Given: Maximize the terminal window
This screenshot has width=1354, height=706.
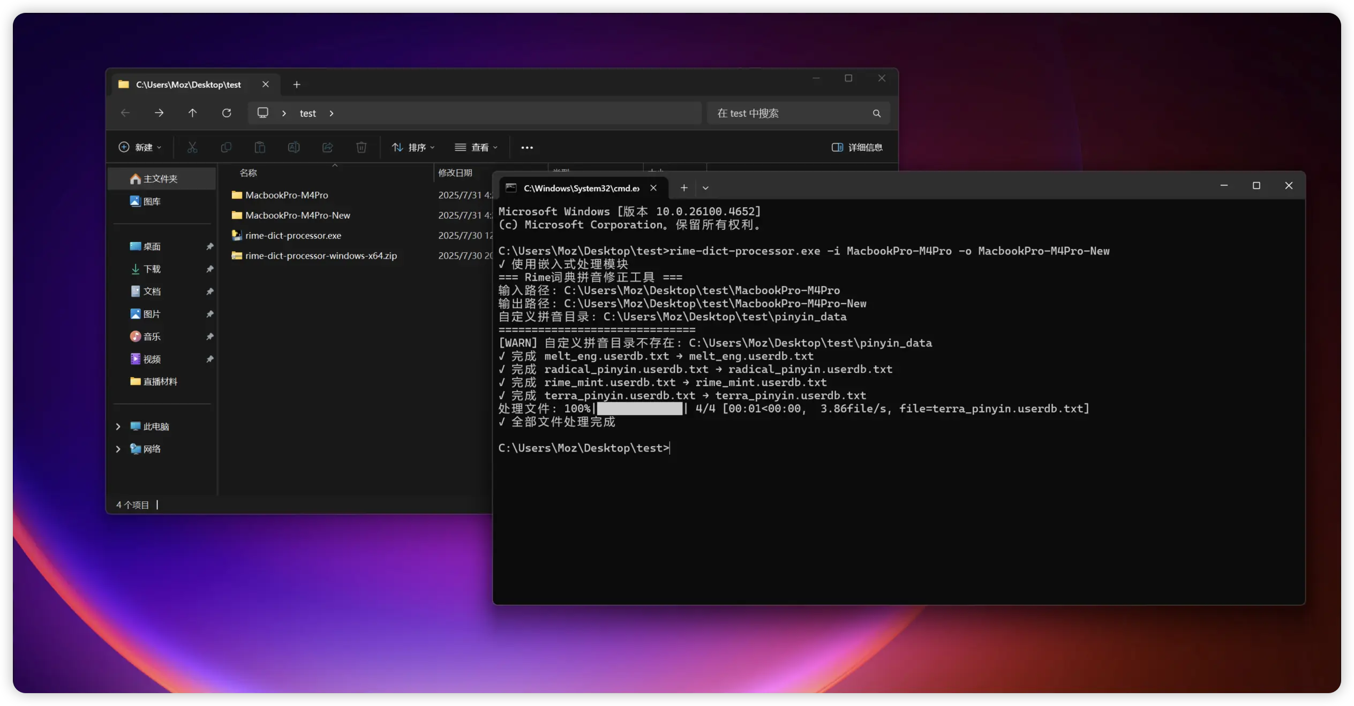Looking at the screenshot, I should click(x=1257, y=186).
